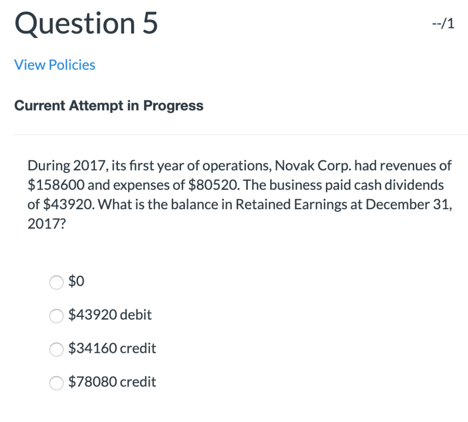The height and width of the screenshot is (422, 468).
Task: Select the $34160 credit answer
Action: point(56,349)
